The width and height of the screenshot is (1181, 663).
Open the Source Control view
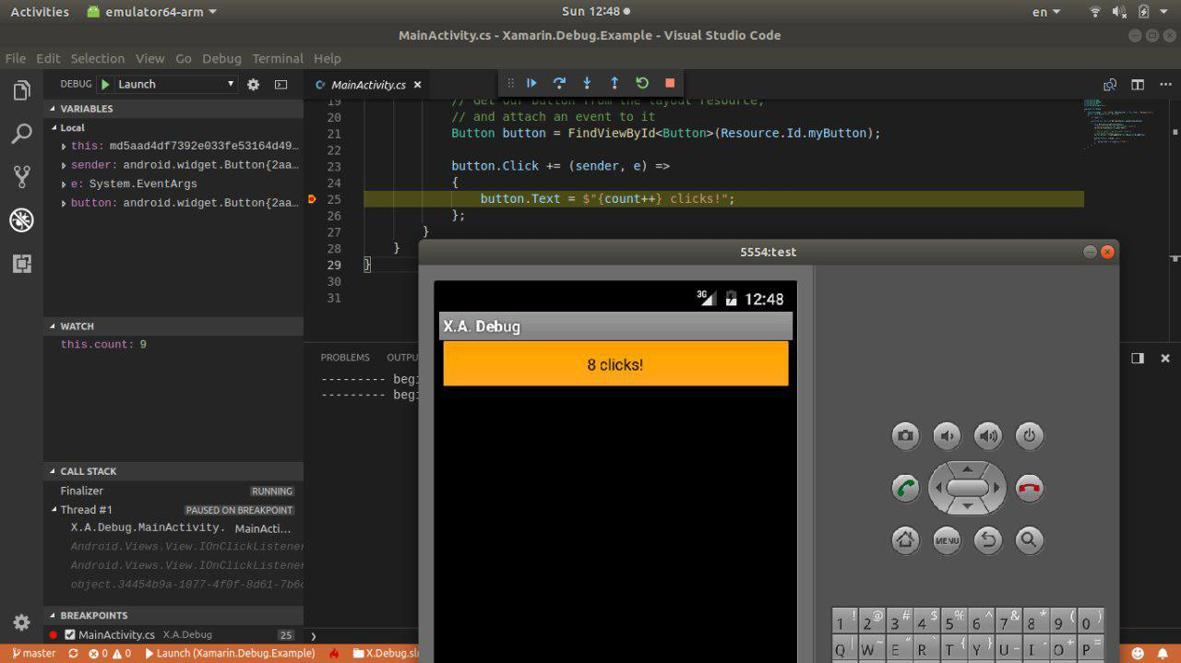coord(21,176)
